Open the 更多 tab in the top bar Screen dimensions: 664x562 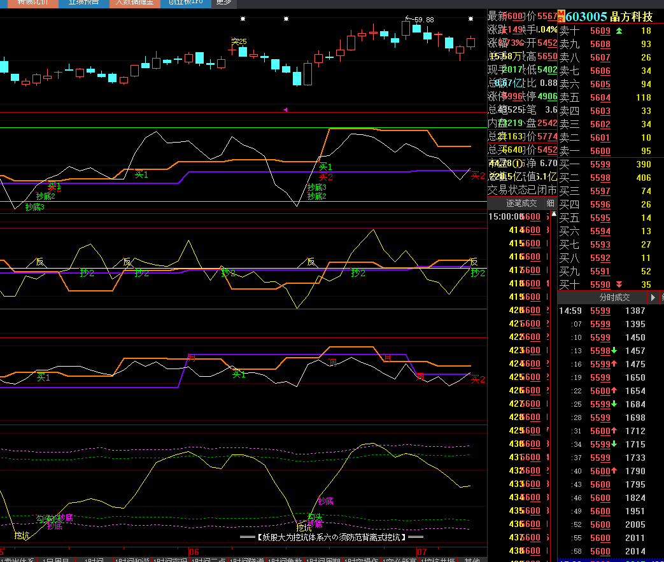tap(223, 3)
